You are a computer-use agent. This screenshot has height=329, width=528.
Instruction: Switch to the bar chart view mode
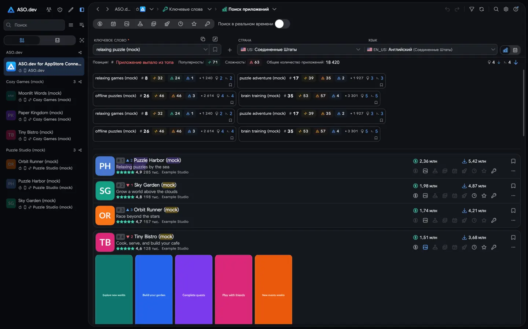point(505,50)
